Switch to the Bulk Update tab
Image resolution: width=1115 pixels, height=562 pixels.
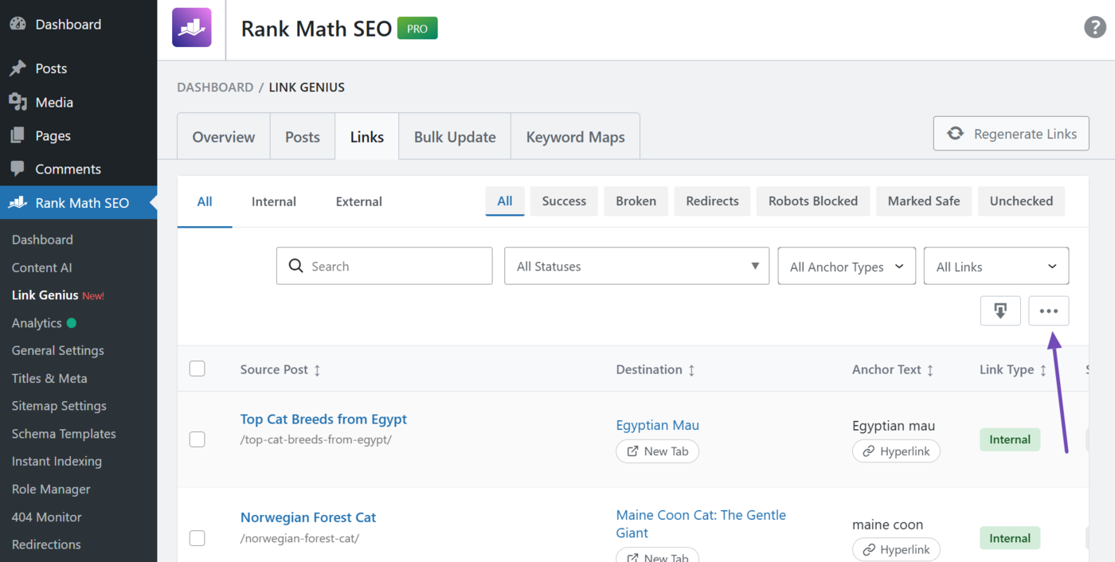point(454,136)
